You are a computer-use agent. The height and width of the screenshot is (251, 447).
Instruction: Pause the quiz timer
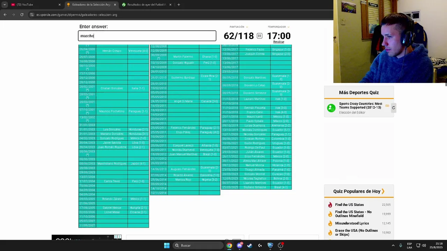[259, 36]
